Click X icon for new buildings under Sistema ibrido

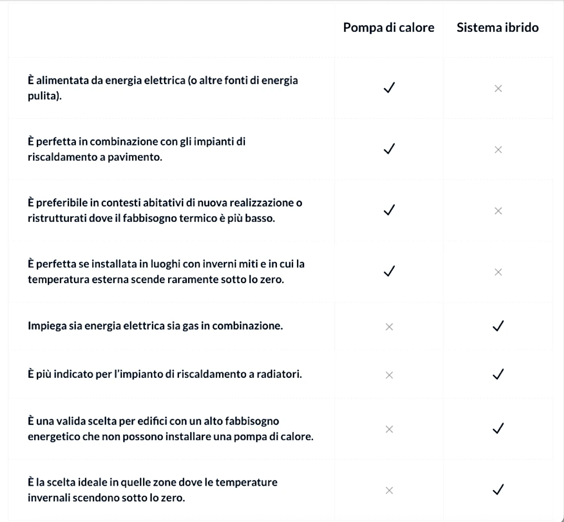click(498, 211)
